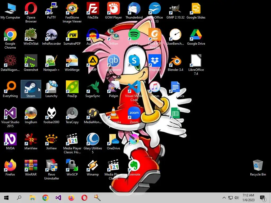
Task: Select the NVDA desktop shortcut
Action: [10, 139]
